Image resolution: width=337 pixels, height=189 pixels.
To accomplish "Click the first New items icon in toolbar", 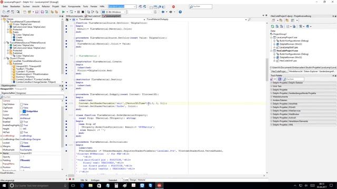I will coord(4,12).
